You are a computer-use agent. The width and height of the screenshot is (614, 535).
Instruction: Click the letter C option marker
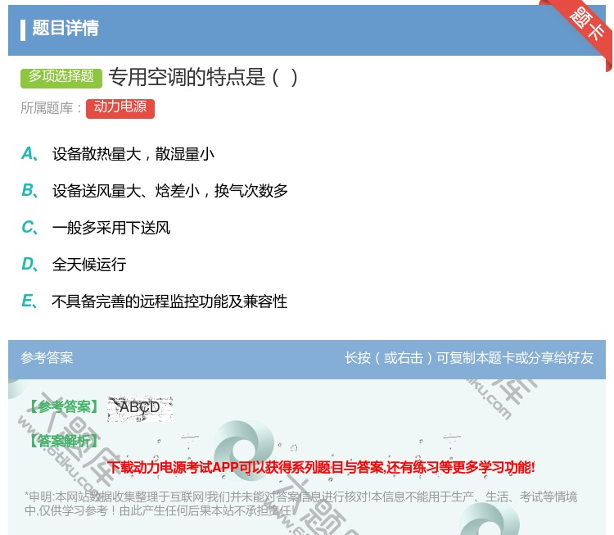coord(29,227)
